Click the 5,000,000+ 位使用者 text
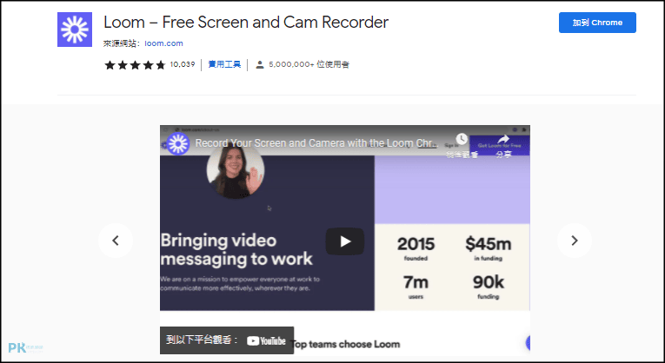Viewport: 665px width, 363px height. (309, 64)
